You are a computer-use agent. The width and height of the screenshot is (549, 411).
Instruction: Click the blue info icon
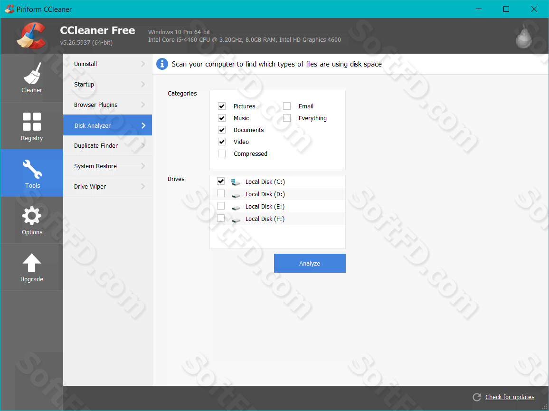162,64
